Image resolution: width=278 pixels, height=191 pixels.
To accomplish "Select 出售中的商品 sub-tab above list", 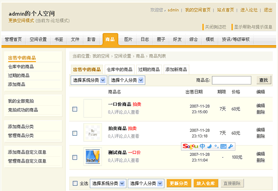I will (x=87, y=69).
